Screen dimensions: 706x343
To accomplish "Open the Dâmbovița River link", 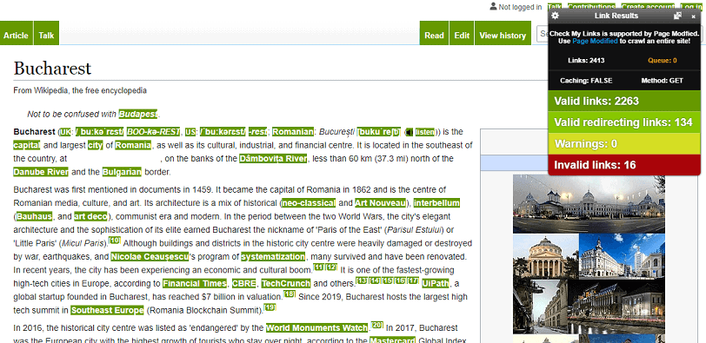I will 273,159.
